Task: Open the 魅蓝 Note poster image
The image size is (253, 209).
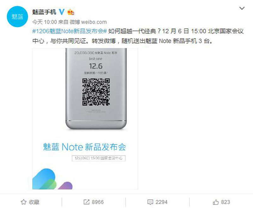Action: 85,119
